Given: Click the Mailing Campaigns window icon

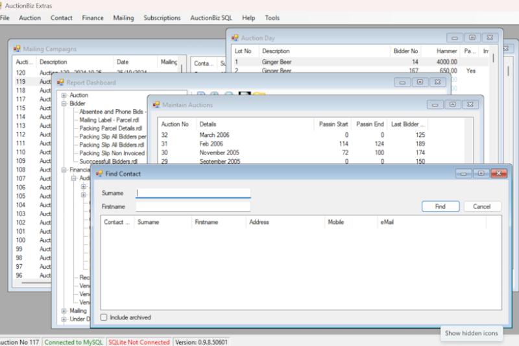Looking at the screenshot, I should click(17, 49).
